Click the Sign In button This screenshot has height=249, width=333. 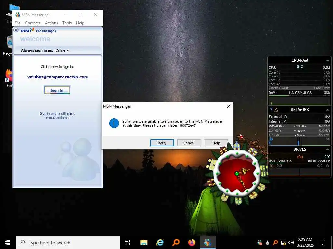click(57, 90)
